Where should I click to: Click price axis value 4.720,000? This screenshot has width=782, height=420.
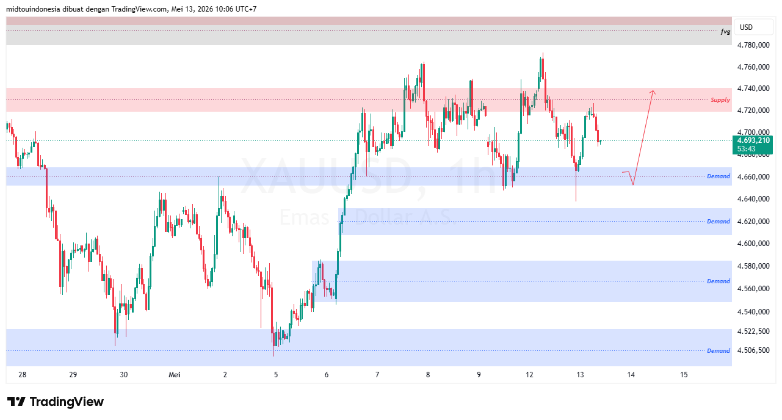(x=753, y=110)
